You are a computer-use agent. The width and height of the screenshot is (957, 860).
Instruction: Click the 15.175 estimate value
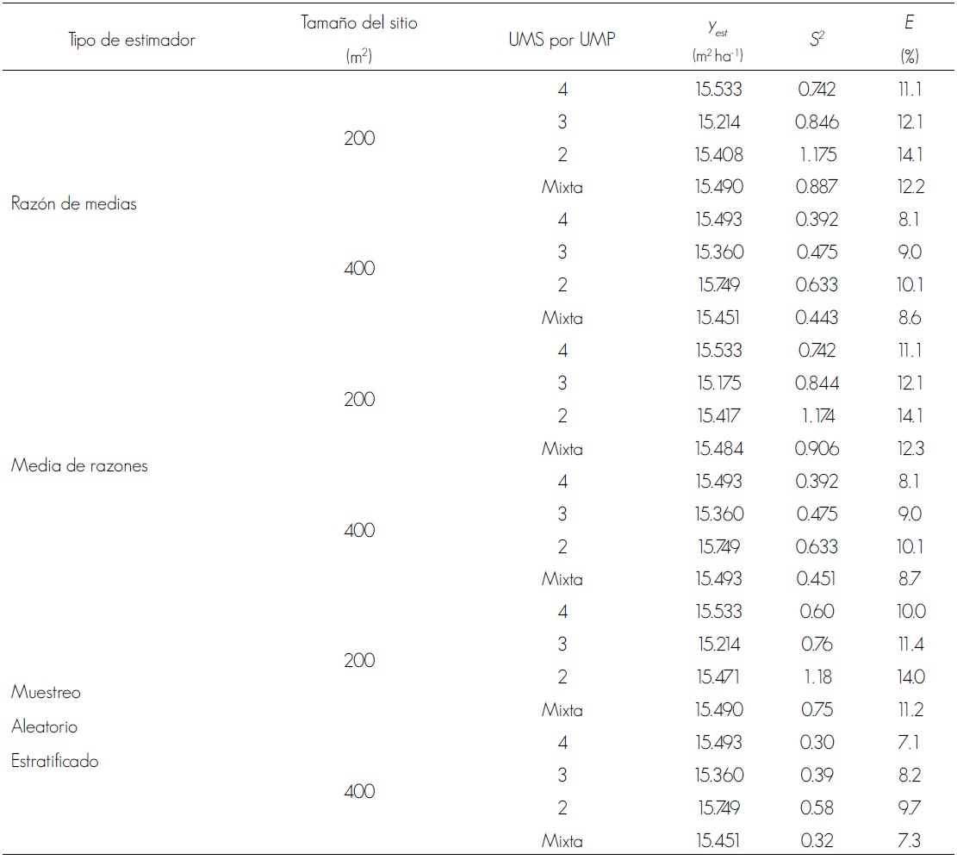pos(718,383)
